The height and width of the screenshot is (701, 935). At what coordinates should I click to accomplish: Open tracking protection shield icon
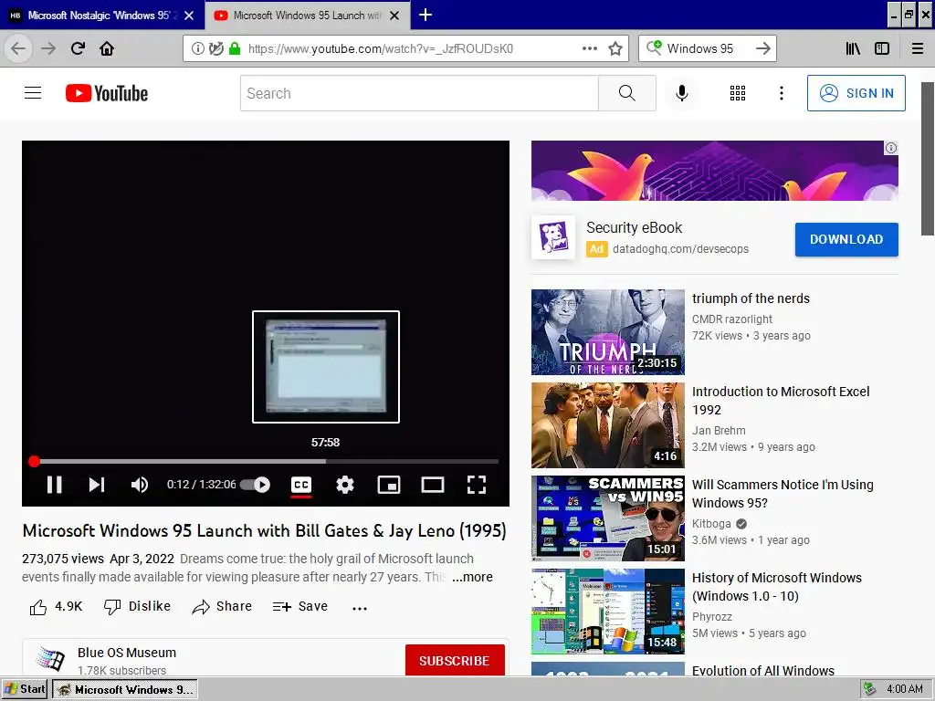(x=215, y=48)
